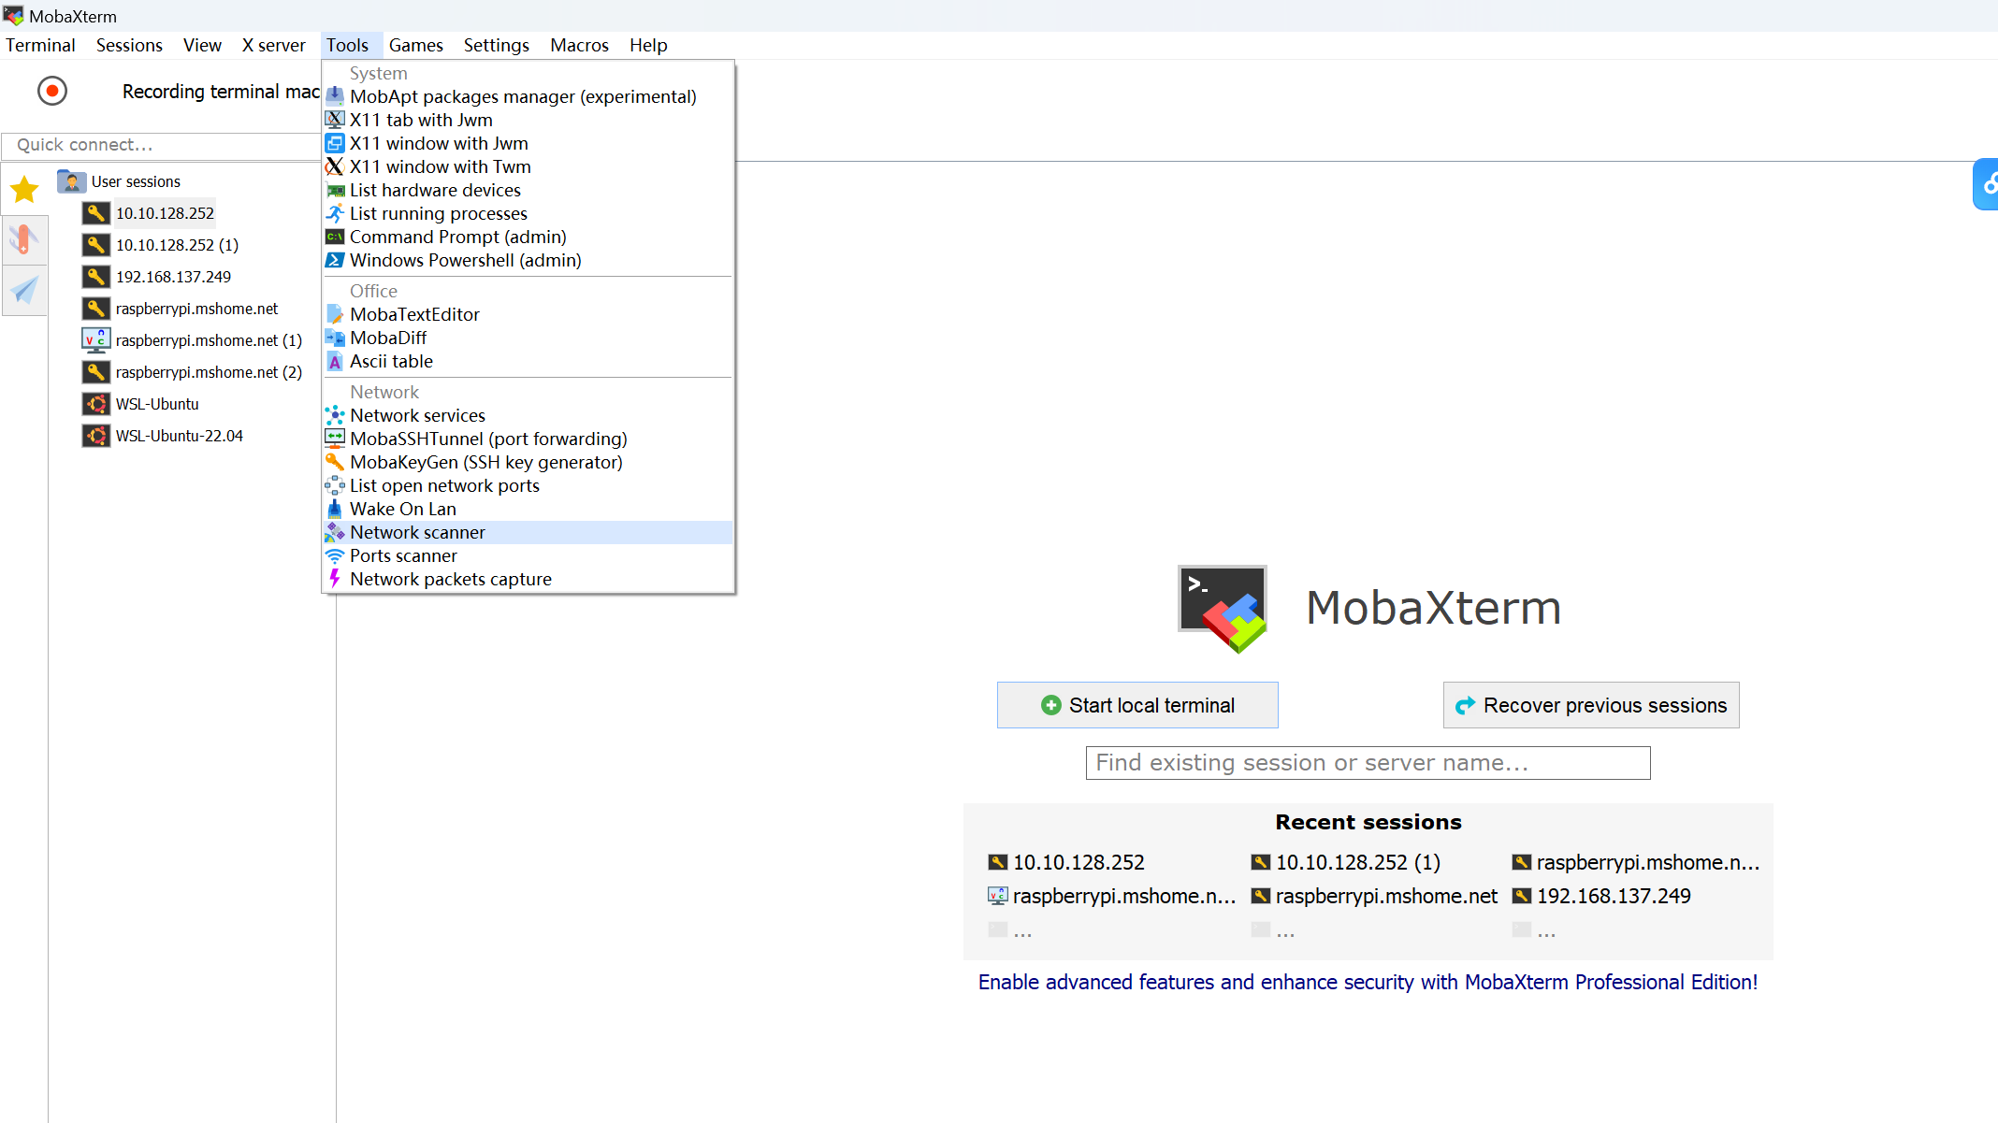Click Recover previous sessions button

pyautogui.click(x=1590, y=705)
